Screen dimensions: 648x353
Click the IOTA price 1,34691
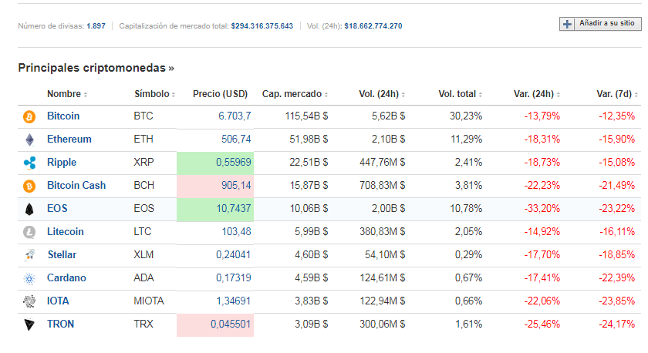[x=234, y=301]
